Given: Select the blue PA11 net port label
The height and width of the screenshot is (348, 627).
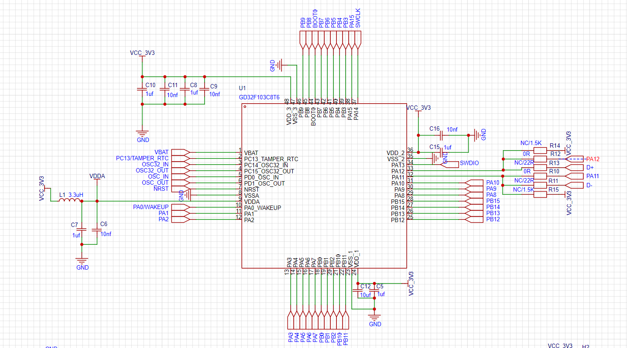Looking at the screenshot, I should pos(593,176).
